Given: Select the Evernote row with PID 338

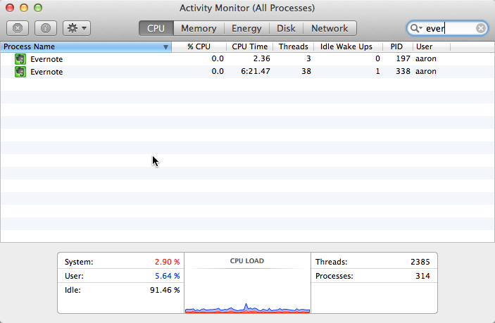Looking at the screenshot, I should (x=211, y=72).
